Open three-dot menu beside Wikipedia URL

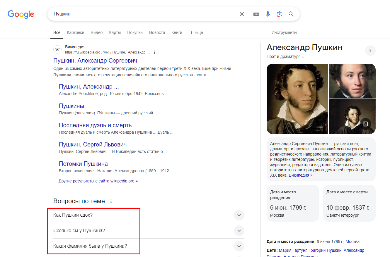click(155, 52)
